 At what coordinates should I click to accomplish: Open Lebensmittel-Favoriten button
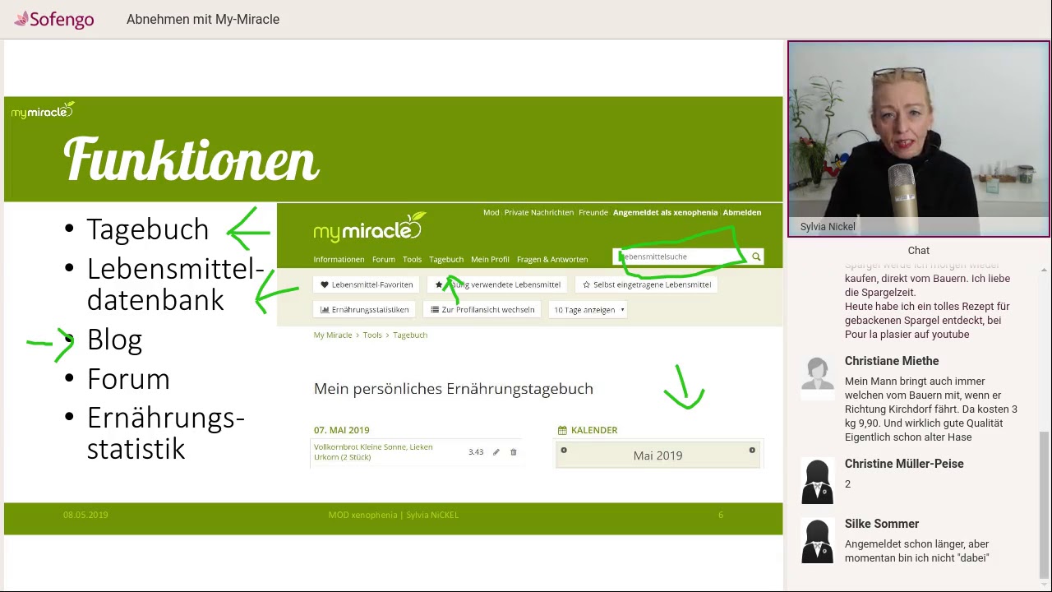(x=367, y=284)
